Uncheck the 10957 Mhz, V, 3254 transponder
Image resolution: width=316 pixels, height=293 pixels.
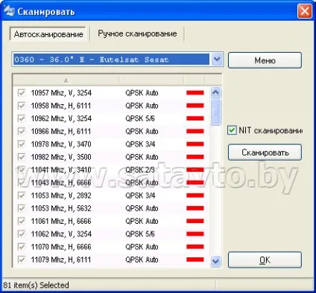click(x=22, y=93)
